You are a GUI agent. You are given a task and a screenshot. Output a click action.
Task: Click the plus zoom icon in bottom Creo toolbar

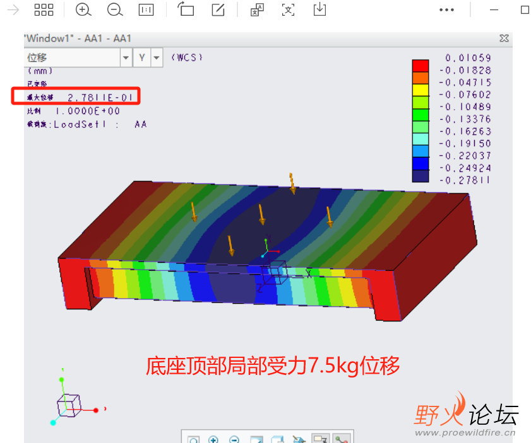[x=213, y=439]
